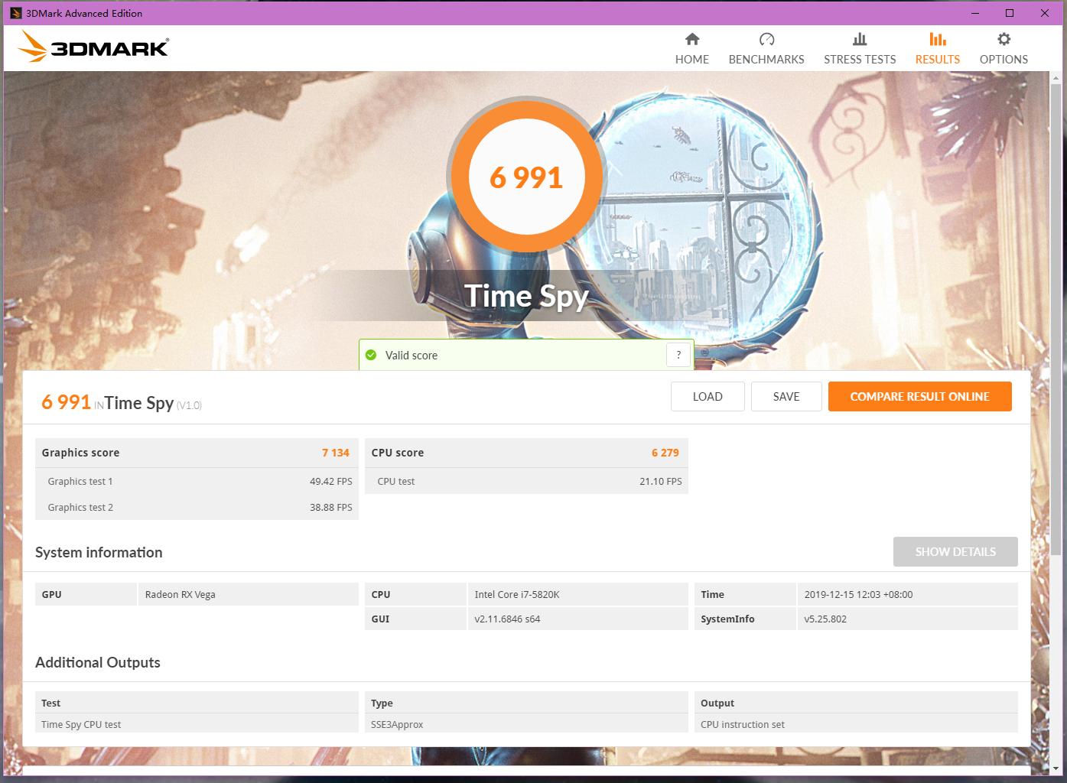The image size is (1067, 783).
Task: Click the GUI version v2.11.6846 s64
Action: 507,619
